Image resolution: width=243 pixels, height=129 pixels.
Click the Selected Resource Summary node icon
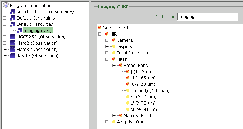[13, 12]
